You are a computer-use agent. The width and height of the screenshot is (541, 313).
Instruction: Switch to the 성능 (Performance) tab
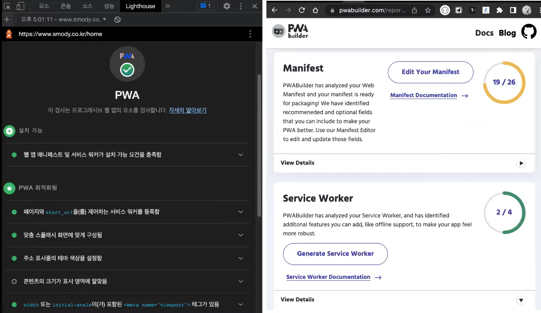pos(109,6)
